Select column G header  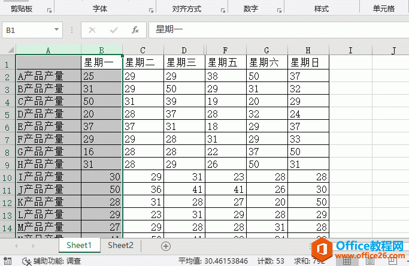[267, 50]
